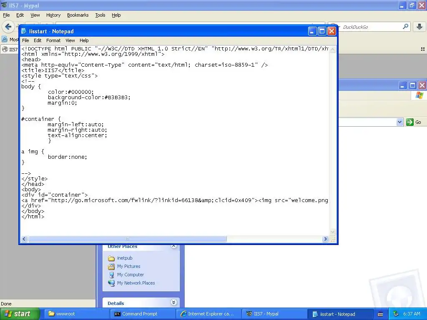
Task: Click border:none; line in Notepad
Action: [67, 157]
